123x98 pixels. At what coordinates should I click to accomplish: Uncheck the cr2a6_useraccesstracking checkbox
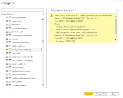coord(7,50)
